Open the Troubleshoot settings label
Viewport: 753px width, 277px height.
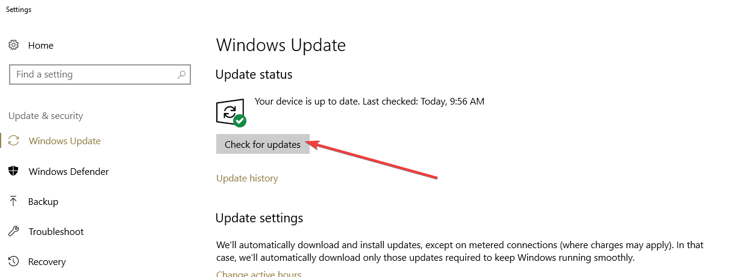56,232
